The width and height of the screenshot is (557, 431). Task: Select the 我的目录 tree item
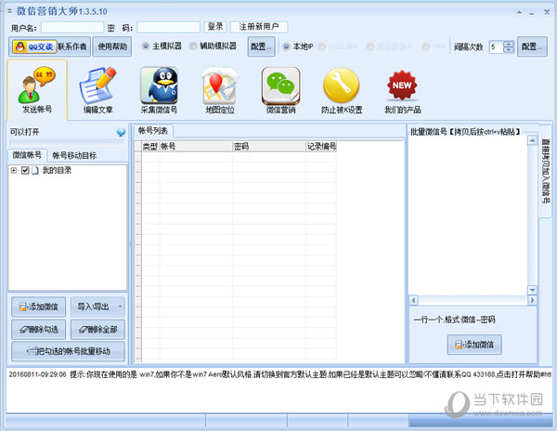57,171
